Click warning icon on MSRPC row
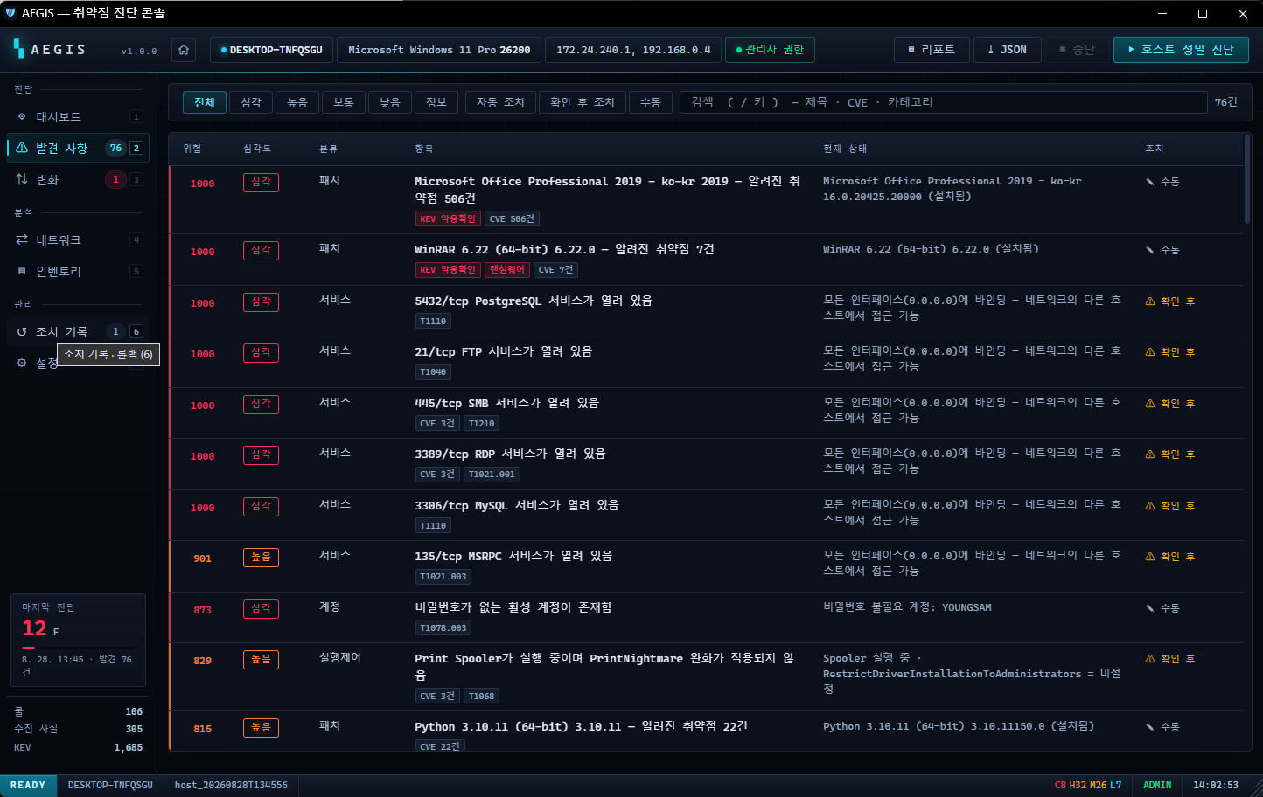1263x797 pixels. coord(1150,557)
